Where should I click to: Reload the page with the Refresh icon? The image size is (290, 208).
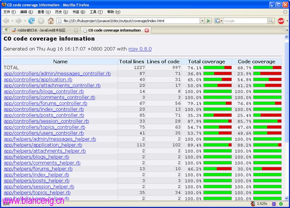click(31, 21)
